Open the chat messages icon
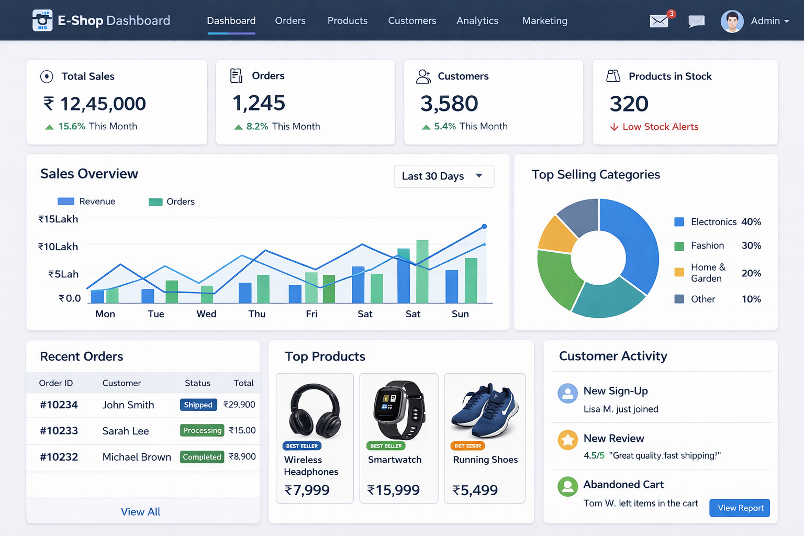The height and width of the screenshot is (536, 804). [696, 21]
